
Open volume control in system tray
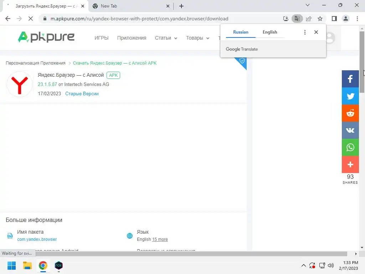[x=330, y=265]
